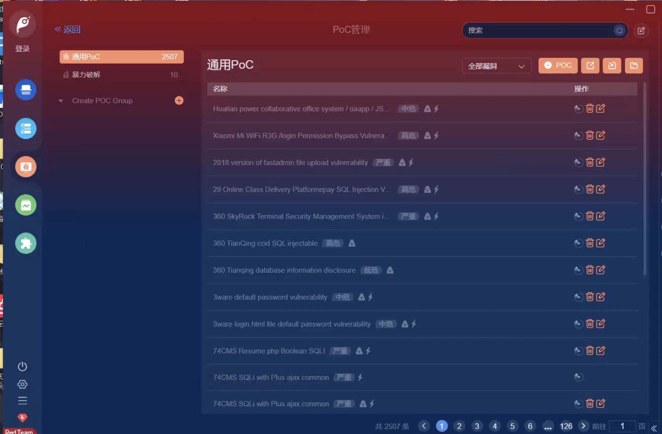The image size is (662, 434).
Task: Click the 返回 back link
Action: coord(68,30)
